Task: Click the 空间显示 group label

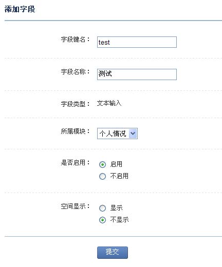Action: 75,206
